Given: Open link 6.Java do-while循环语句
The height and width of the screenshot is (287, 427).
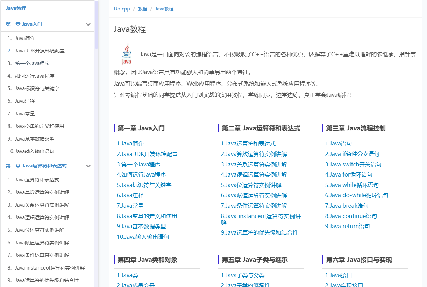Looking at the screenshot, I should coord(357,195).
